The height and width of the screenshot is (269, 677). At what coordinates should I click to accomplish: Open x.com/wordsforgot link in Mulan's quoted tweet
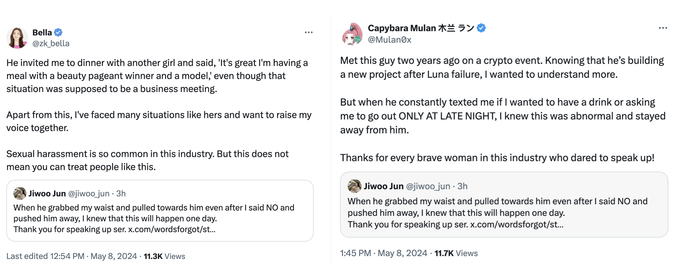[x=516, y=224]
